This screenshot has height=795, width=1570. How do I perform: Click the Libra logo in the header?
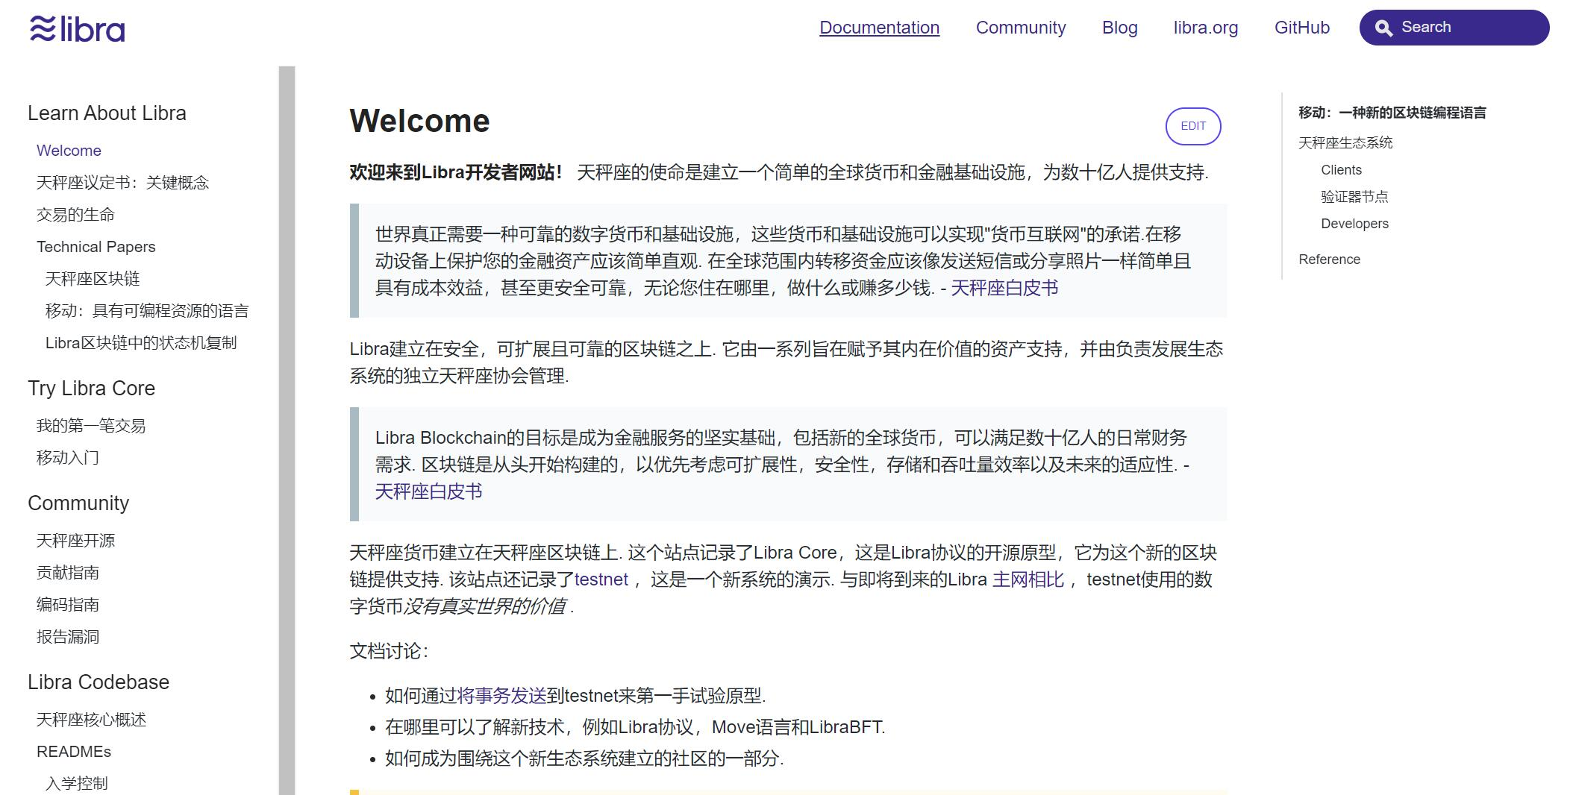(x=77, y=29)
